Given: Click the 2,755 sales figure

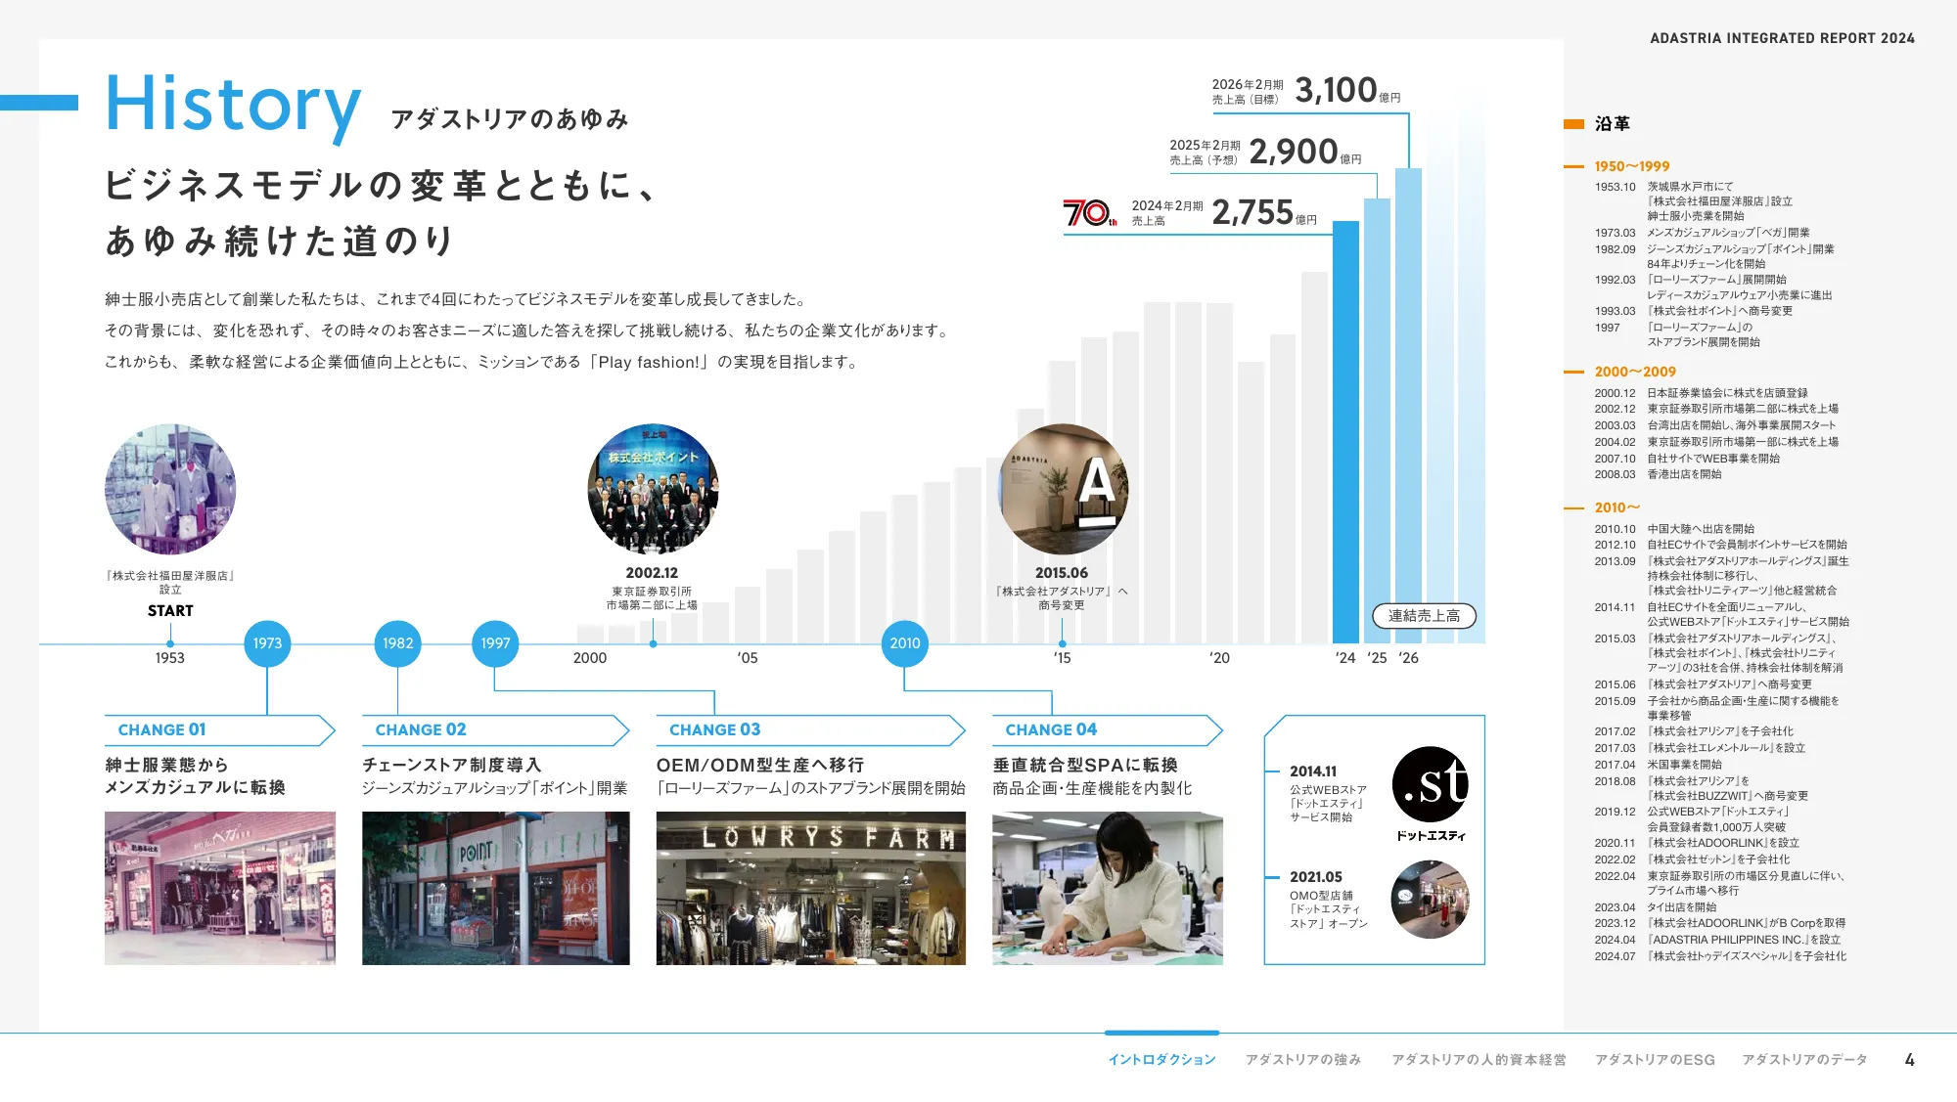Looking at the screenshot, I should point(1252,212).
